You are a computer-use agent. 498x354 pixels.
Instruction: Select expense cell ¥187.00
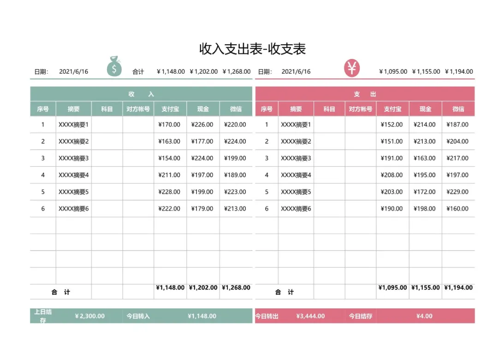pyautogui.click(x=457, y=124)
